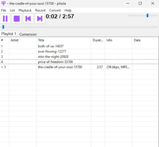Open the Help menu
The width and height of the screenshot is (159, 147).
click(x=68, y=10)
